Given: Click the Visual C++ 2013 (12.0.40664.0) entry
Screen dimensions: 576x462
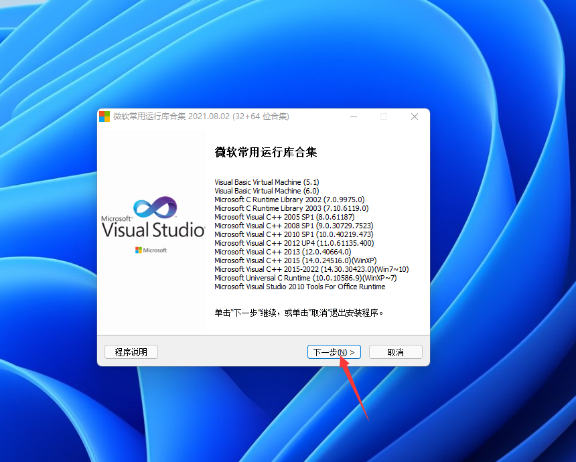Looking at the screenshot, I should tap(283, 252).
